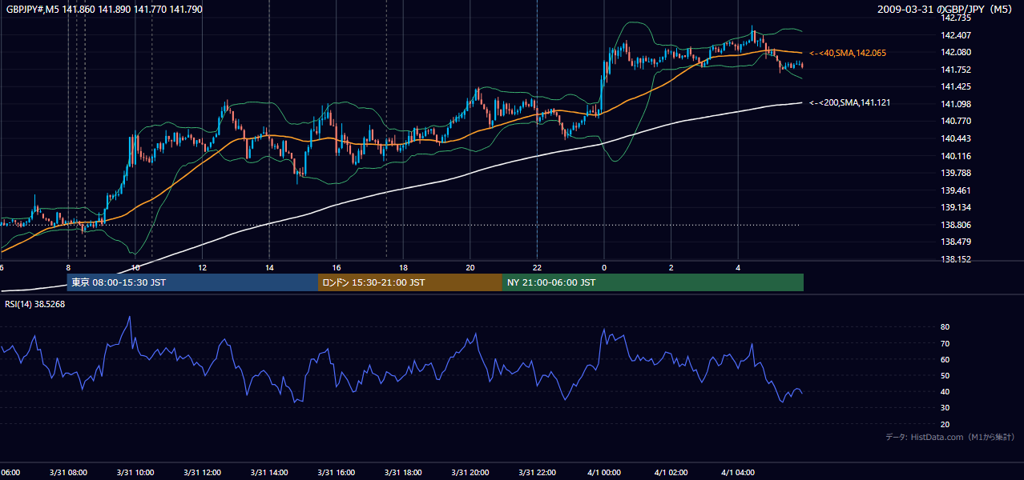The width and height of the screenshot is (1024, 480).
Task: Click price axis value 141.752
Action: pos(957,70)
